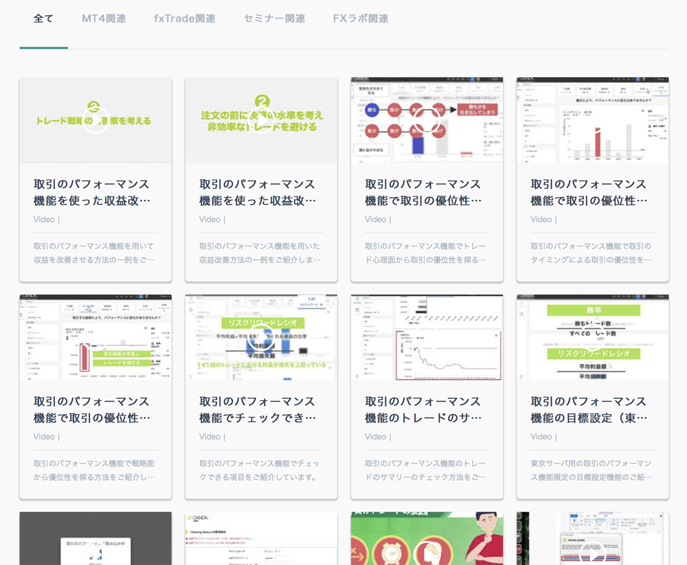Open the red bar chart thumbnail for タイミングによる取引の優位性
Viewport: 687px width, 565px height.
(593, 120)
